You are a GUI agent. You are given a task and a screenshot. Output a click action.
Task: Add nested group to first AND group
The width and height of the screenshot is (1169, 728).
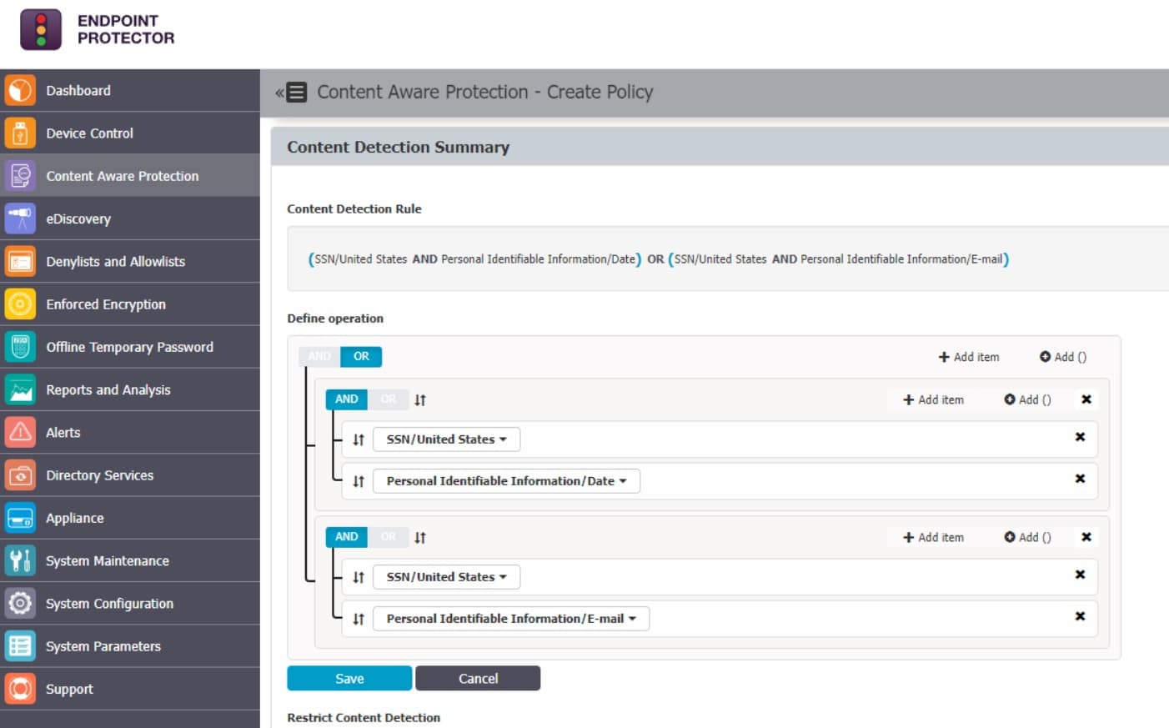[x=1027, y=399]
